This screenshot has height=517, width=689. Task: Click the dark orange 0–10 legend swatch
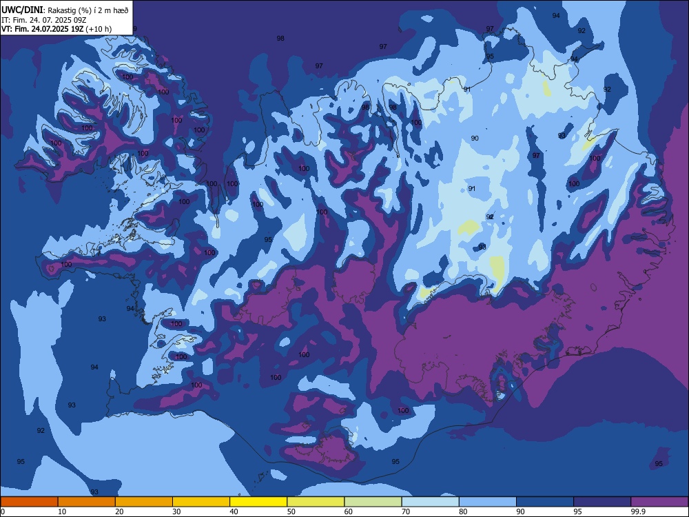pyautogui.click(x=29, y=502)
